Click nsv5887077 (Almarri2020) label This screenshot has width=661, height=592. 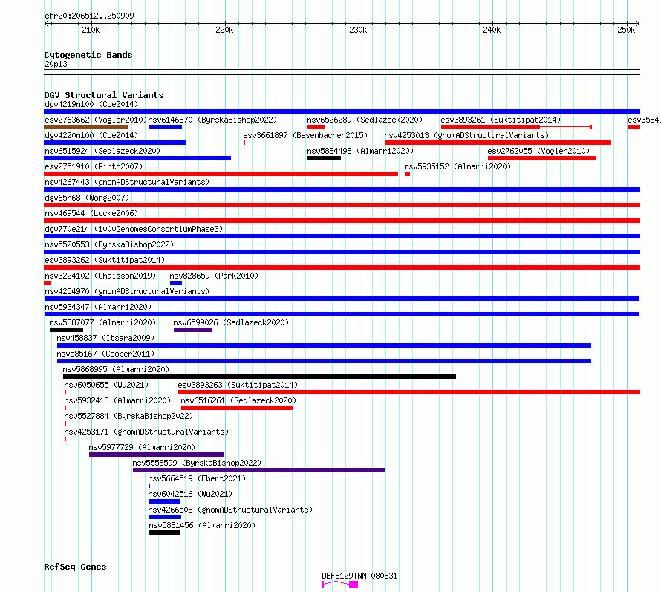point(102,322)
